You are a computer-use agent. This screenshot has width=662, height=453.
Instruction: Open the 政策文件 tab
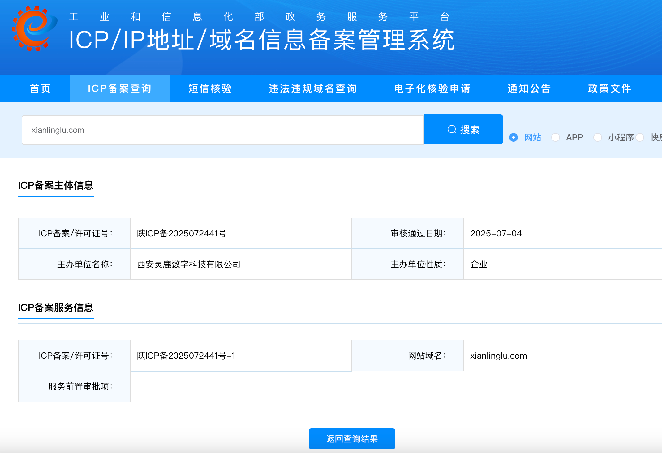tap(609, 88)
